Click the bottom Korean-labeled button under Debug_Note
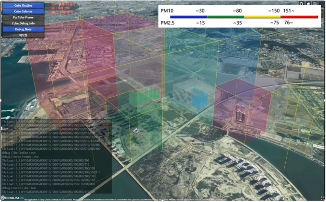This screenshot has height=202, width=326. (x=23, y=35)
